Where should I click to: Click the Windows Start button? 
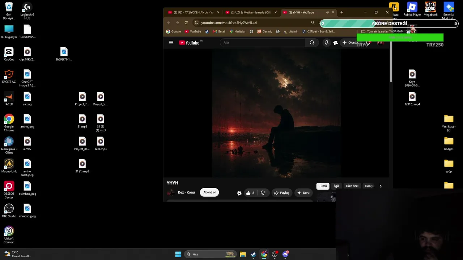(x=178, y=254)
